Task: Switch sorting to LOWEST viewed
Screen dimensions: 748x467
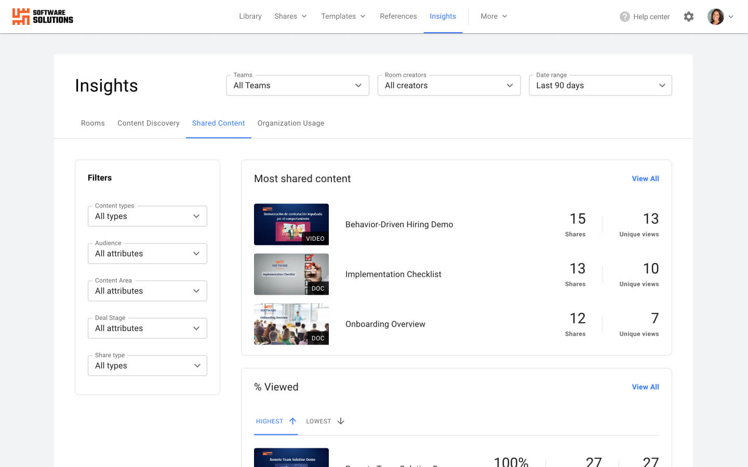Action: coord(318,421)
